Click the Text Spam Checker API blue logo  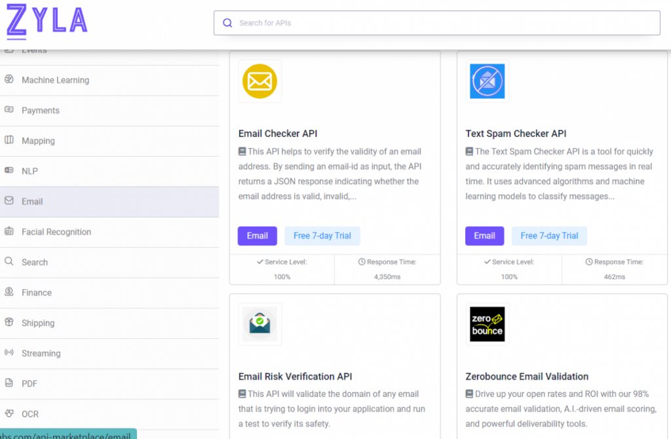[488, 81]
